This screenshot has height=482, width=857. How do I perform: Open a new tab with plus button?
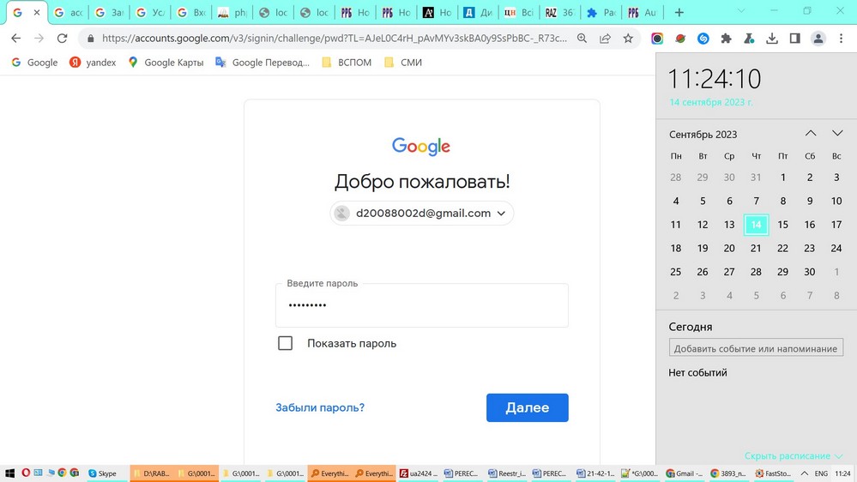click(679, 12)
